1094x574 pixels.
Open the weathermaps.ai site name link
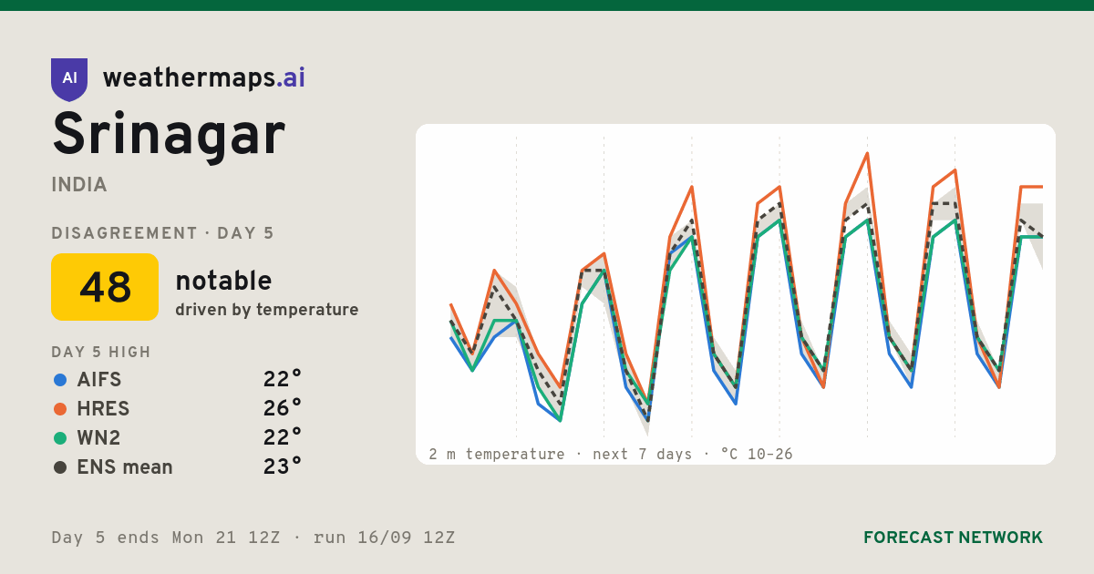(x=204, y=78)
